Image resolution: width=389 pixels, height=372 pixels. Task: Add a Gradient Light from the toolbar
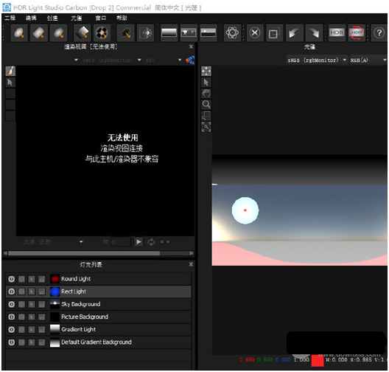[82, 32]
